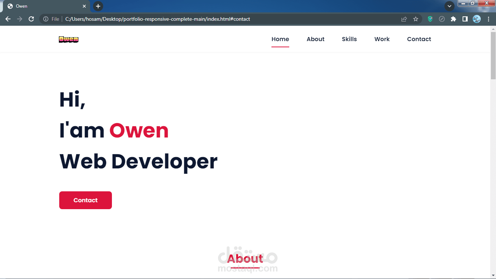Click the Owen logo in header

pyautogui.click(x=69, y=39)
